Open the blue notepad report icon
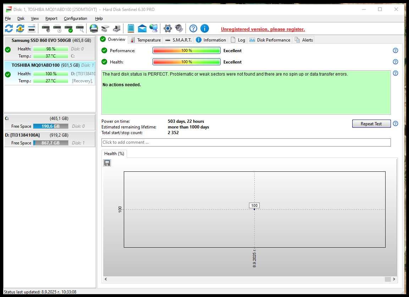The image size is (409, 297). click(131, 28)
